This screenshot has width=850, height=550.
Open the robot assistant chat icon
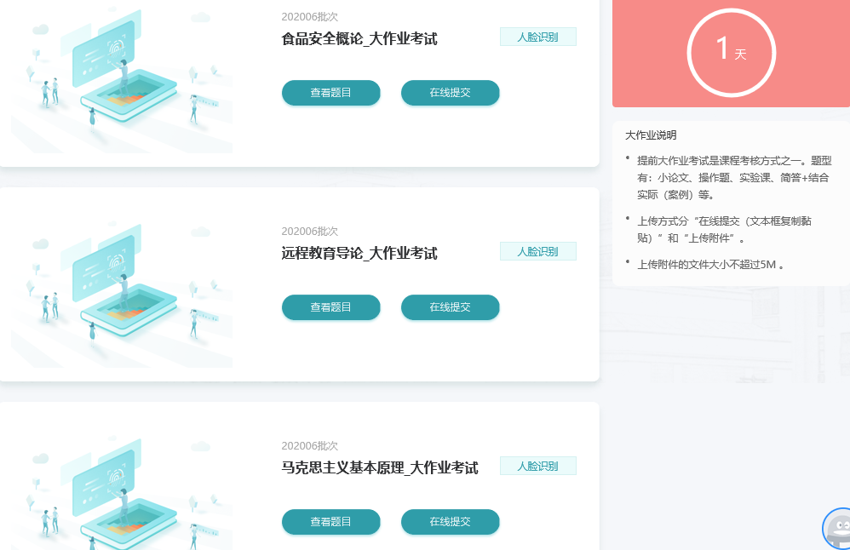point(837,529)
